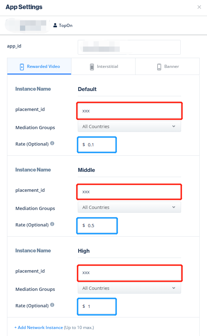Click the High instance rate field
207x336 pixels.
coord(97,306)
